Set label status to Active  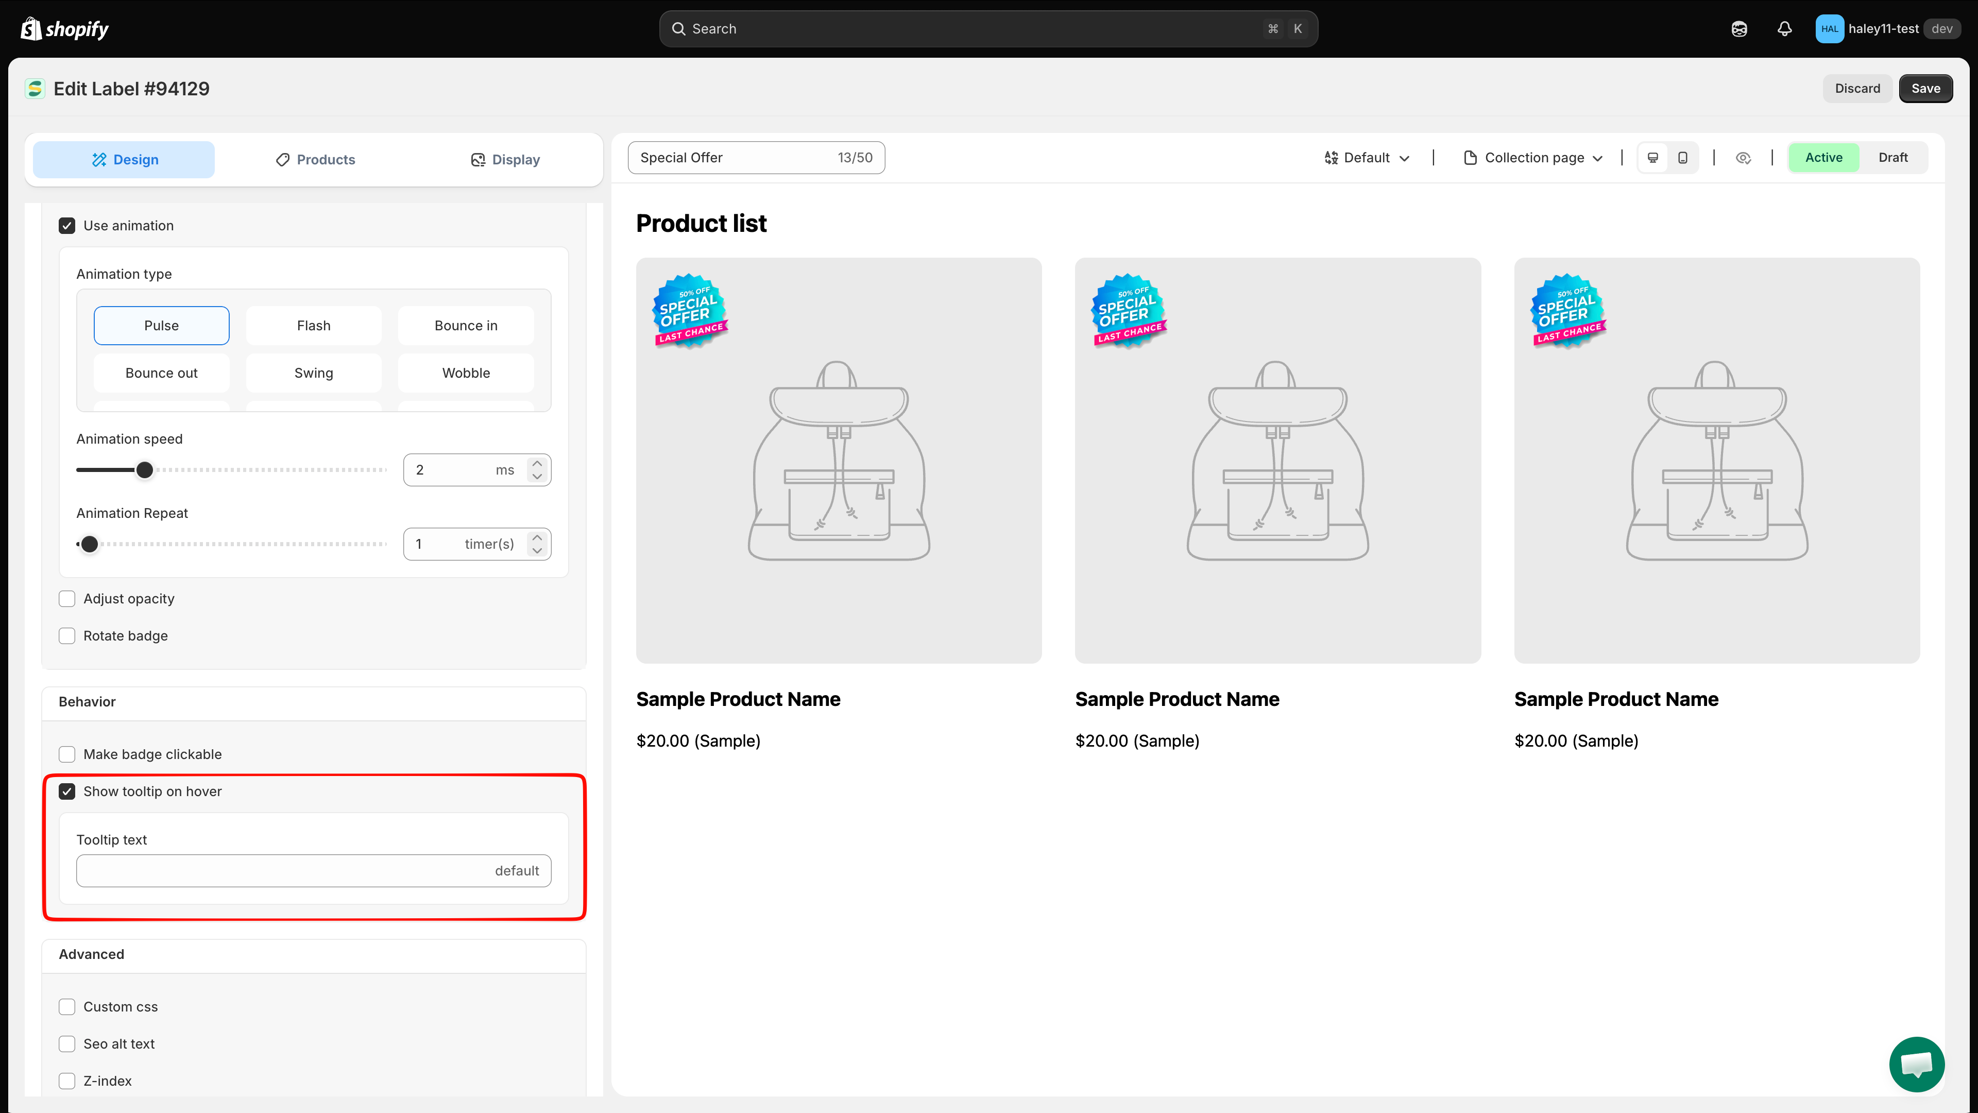click(x=1823, y=158)
